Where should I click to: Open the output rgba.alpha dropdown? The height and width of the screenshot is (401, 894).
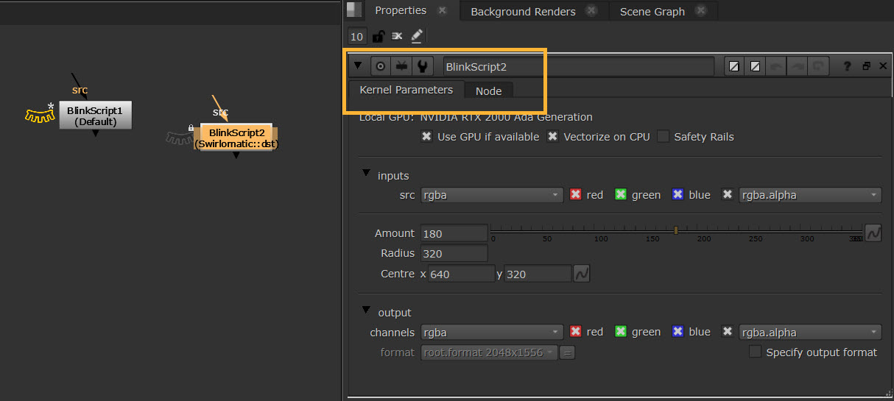pyautogui.click(x=809, y=332)
